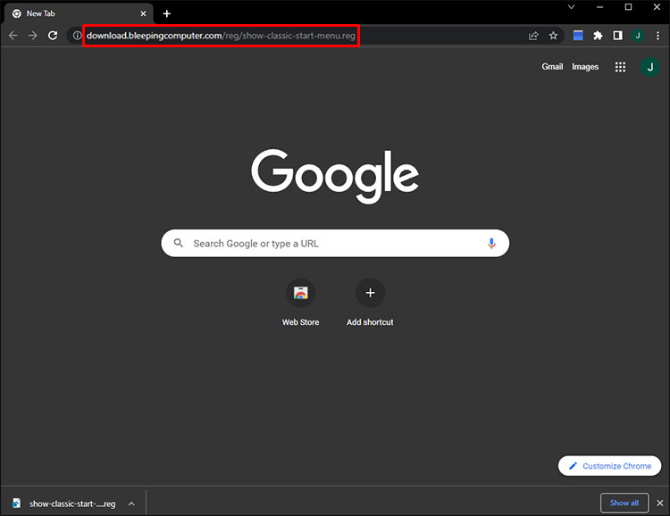Click the Customize Chrome button
This screenshot has width=670, height=516.
pos(609,466)
